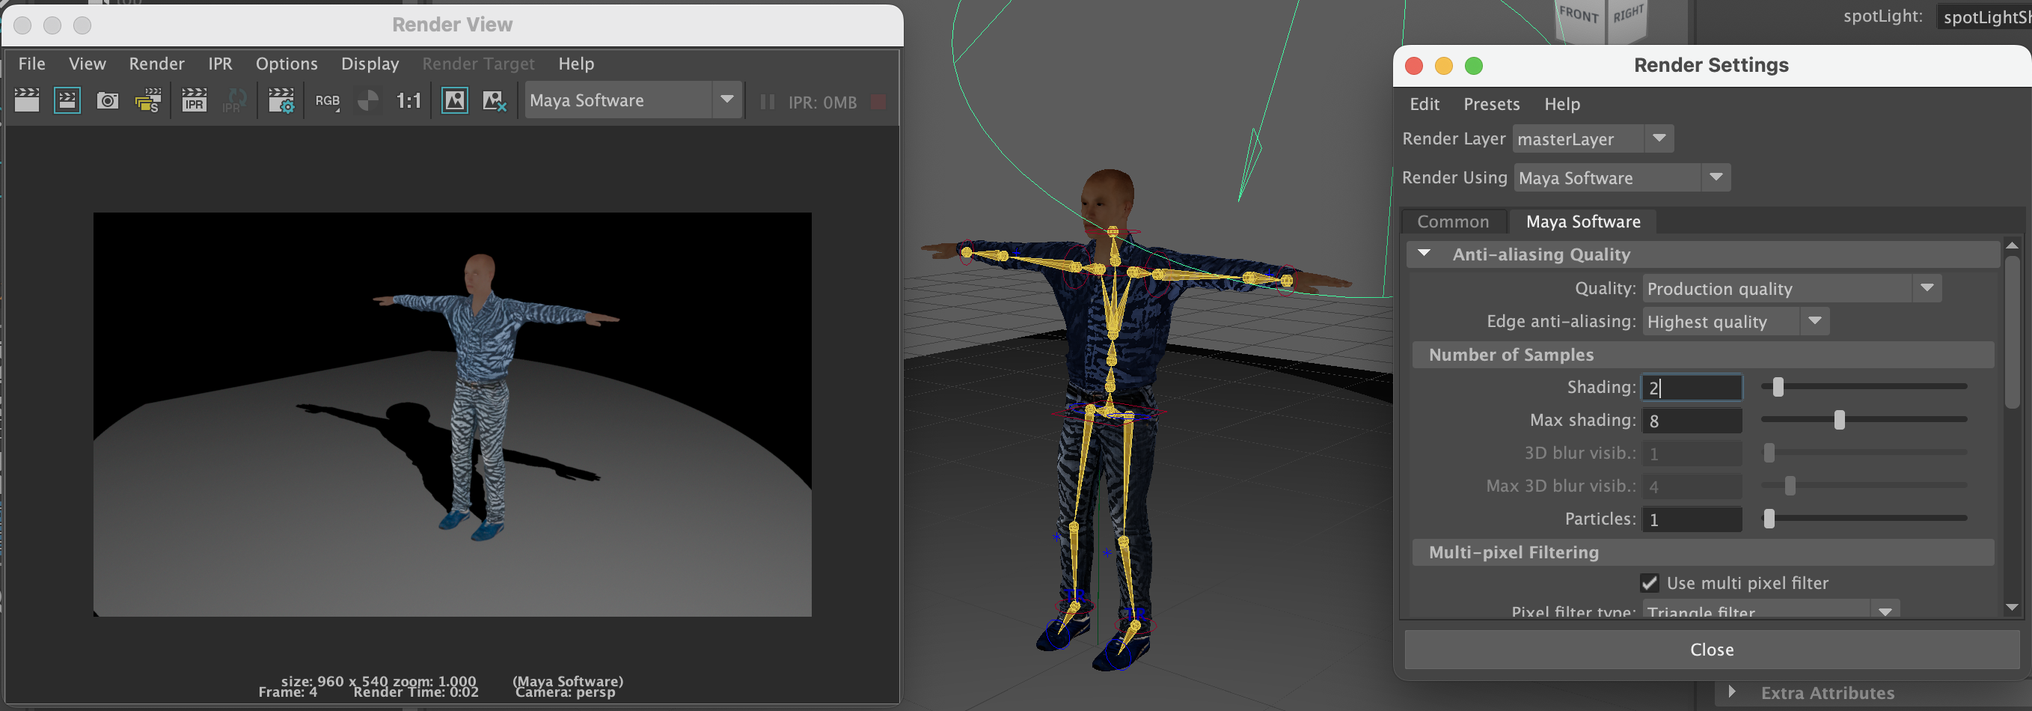Click the Redo previous render clapperboard icon

click(27, 100)
